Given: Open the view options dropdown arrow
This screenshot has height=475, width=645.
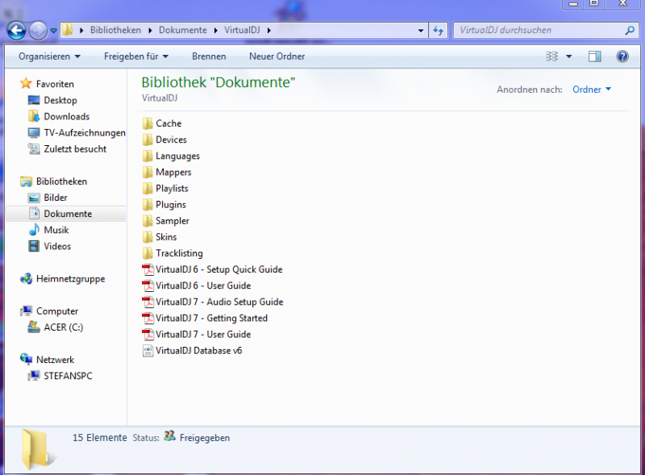Looking at the screenshot, I should 569,56.
